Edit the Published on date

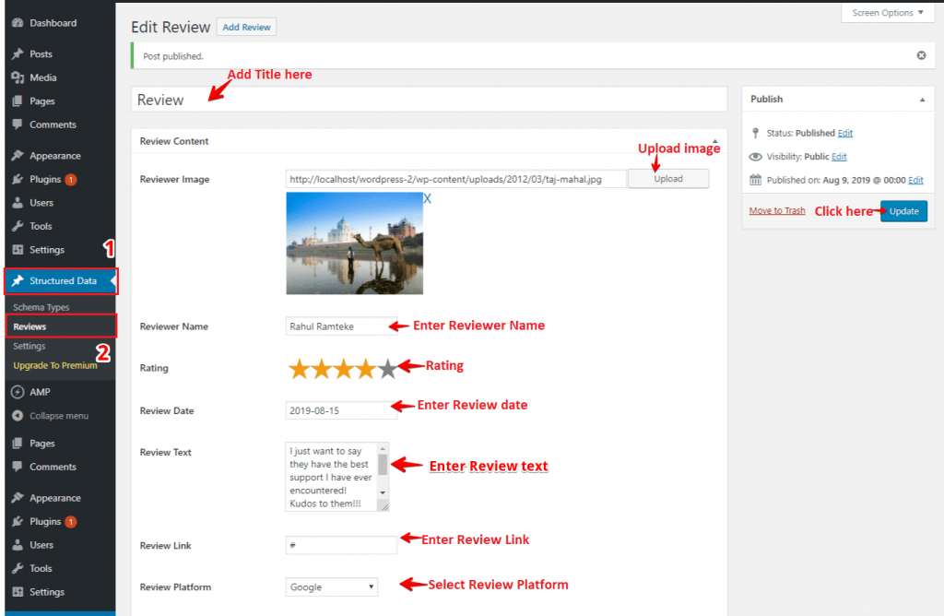point(915,180)
